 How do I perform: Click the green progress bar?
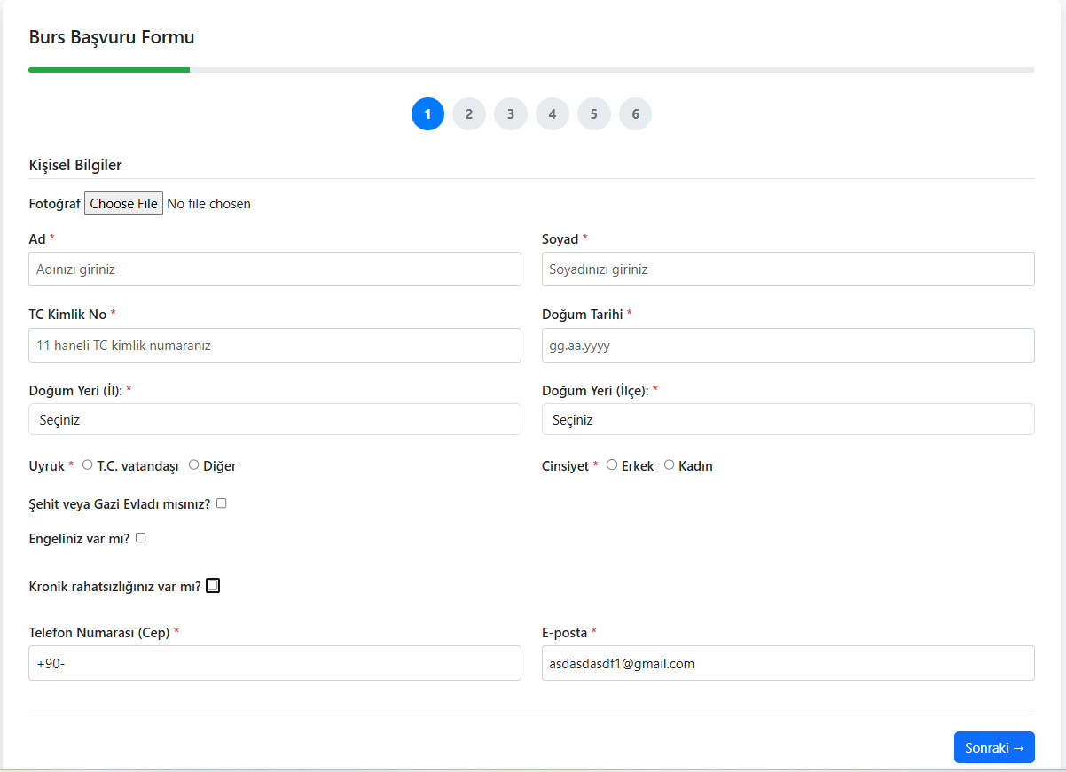point(109,69)
